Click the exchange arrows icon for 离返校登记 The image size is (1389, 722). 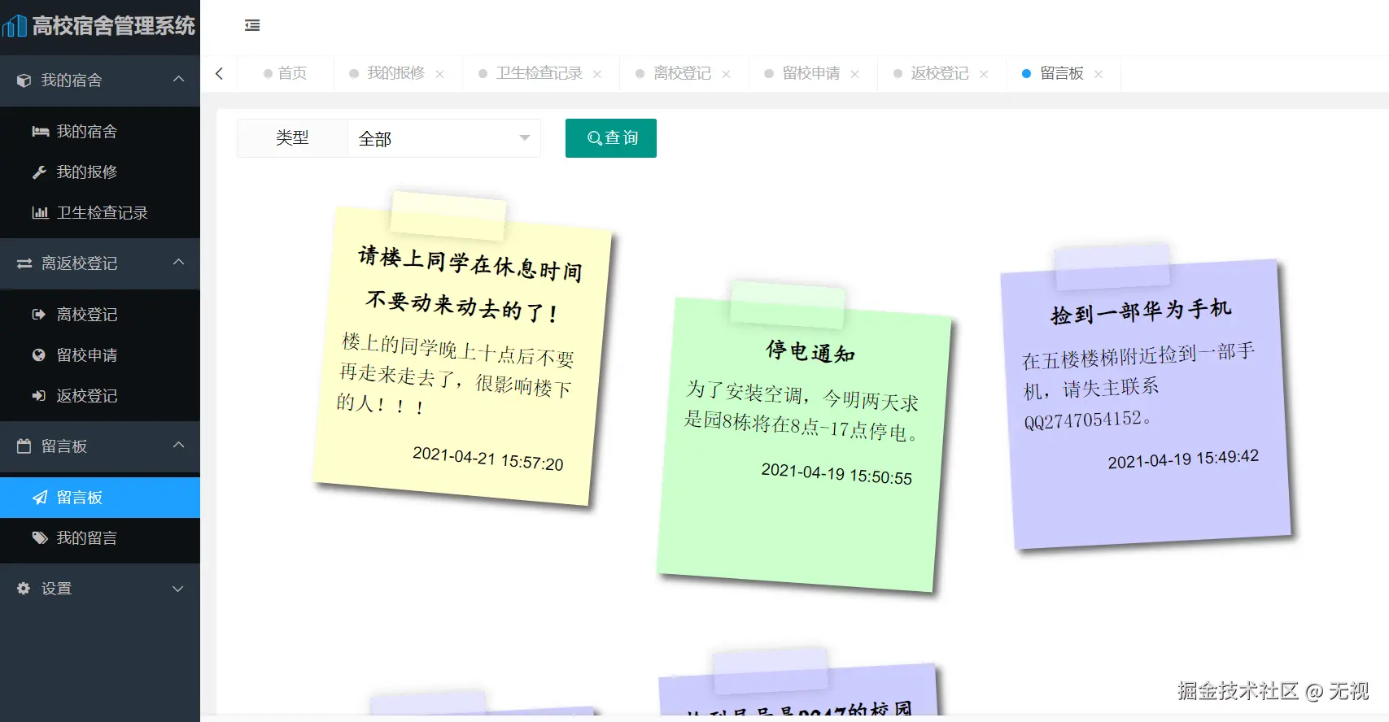point(24,263)
